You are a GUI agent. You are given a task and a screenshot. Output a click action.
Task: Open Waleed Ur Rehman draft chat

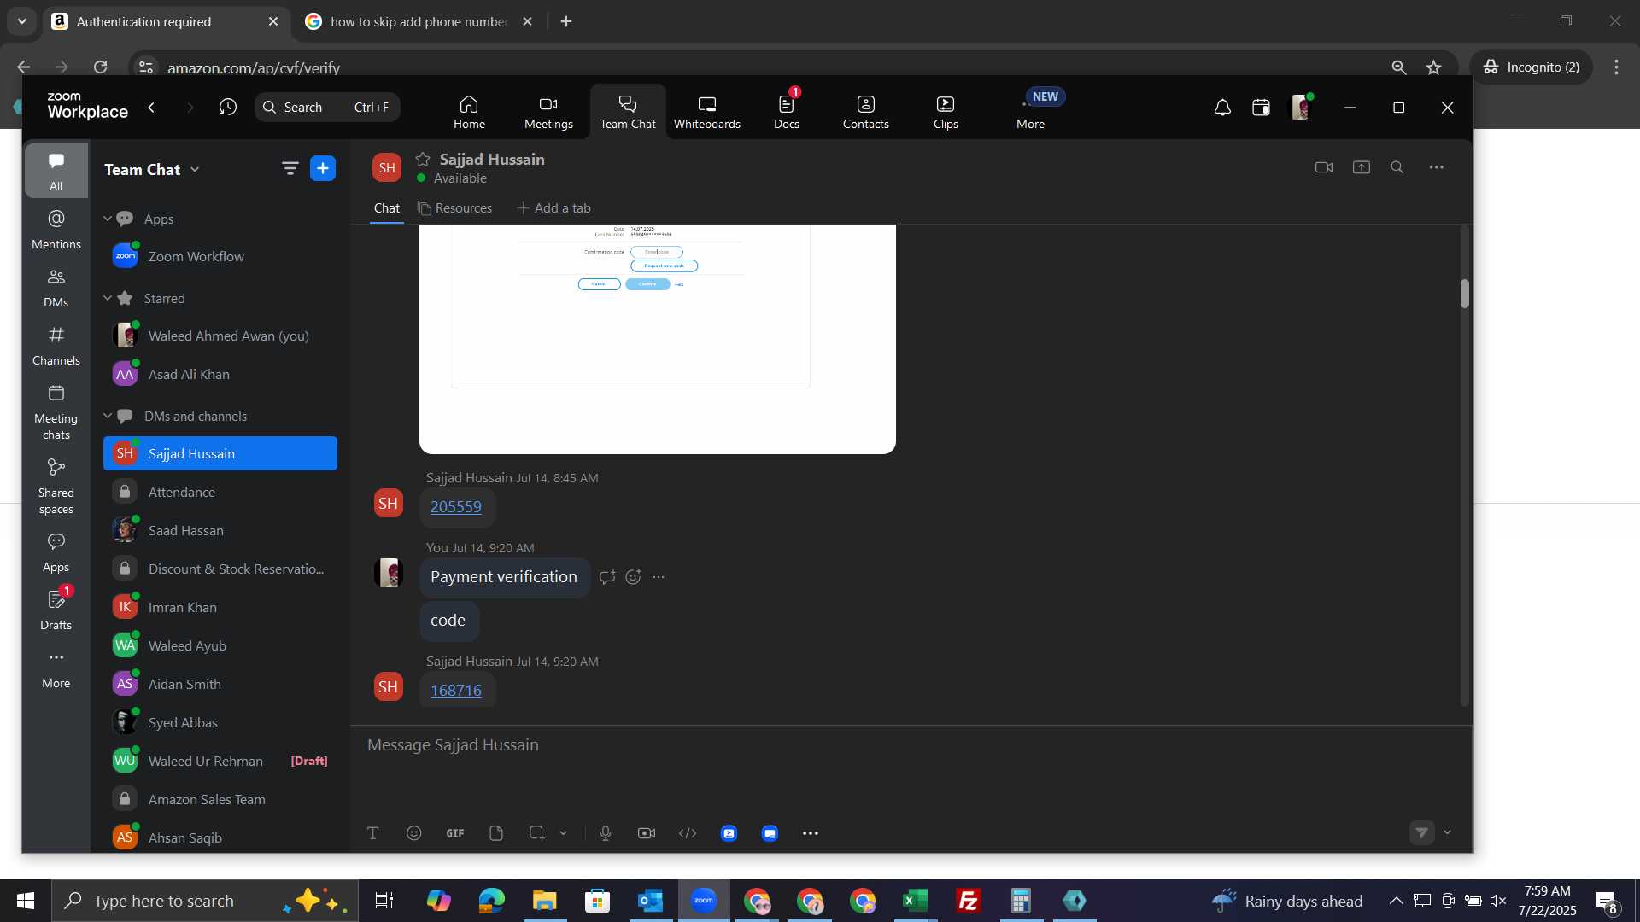pos(220,761)
